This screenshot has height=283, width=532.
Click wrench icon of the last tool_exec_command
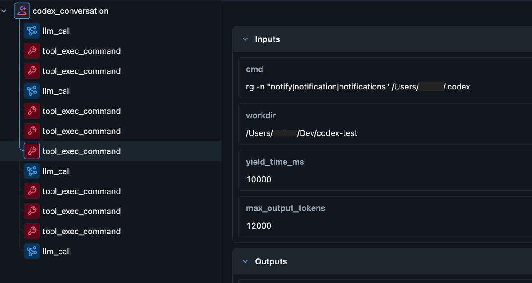pyautogui.click(x=32, y=231)
